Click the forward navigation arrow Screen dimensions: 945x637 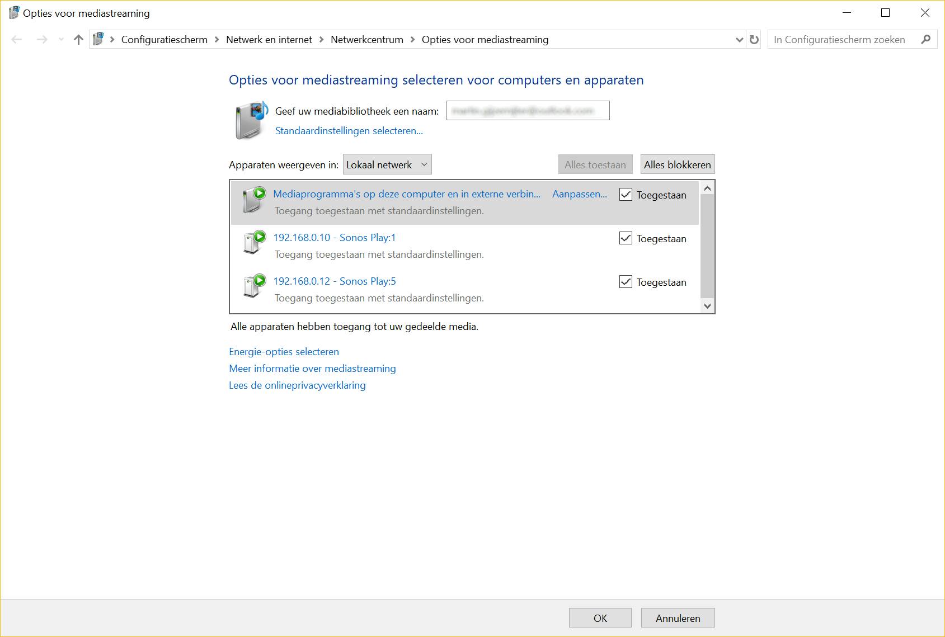point(42,40)
